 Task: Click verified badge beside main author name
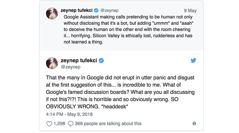click(101, 61)
